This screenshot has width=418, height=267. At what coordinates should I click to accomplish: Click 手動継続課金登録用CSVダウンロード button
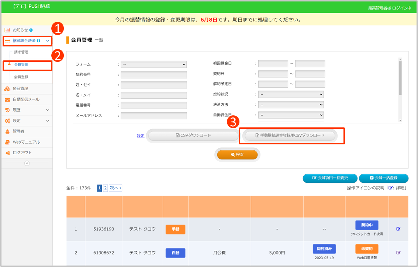coord(290,136)
